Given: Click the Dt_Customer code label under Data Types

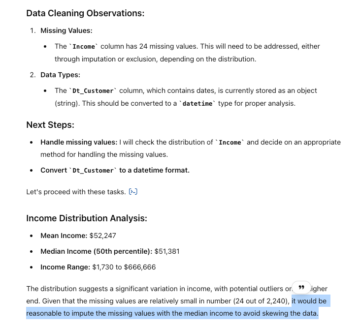Looking at the screenshot, I should tap(93, 90).
